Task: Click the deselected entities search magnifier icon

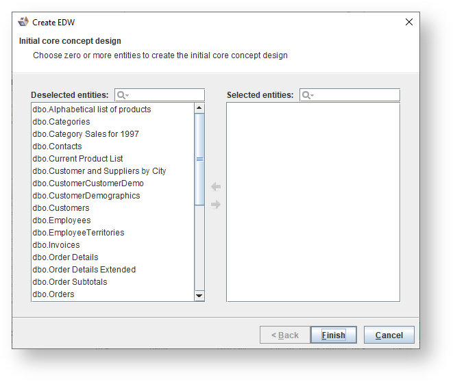Action: pos(121,95)
